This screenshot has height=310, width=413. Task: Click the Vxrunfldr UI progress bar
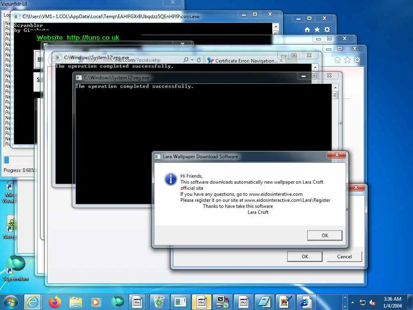pos(19,160)
